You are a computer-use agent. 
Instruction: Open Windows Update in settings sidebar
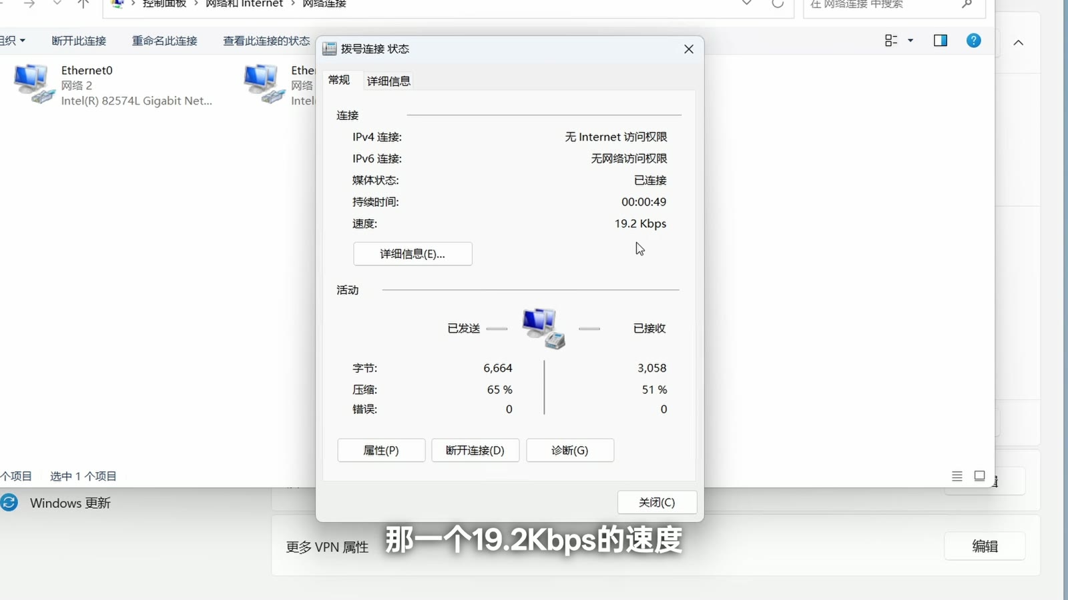[70, 503]
